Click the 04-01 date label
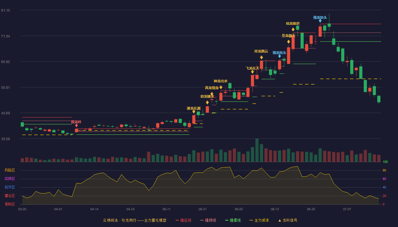The height and width of the screenshot is (227, 398). click(58, 209)
